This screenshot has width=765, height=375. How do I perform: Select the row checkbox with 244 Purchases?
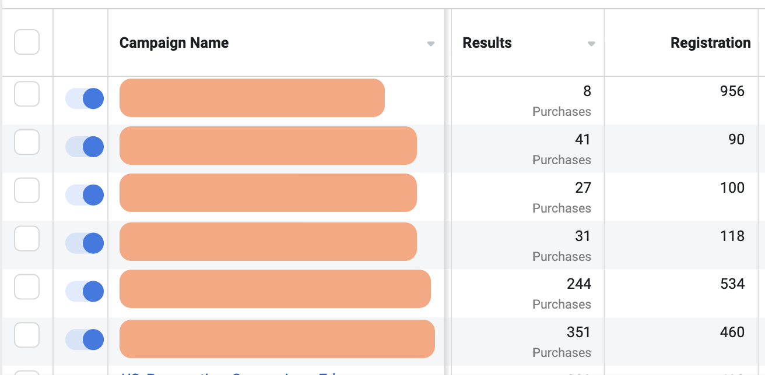tap(27, 286)
